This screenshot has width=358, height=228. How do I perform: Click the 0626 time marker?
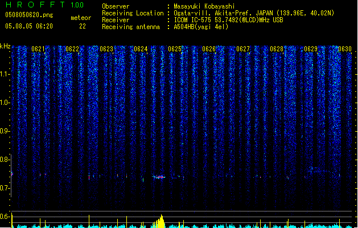click(209, 49)
